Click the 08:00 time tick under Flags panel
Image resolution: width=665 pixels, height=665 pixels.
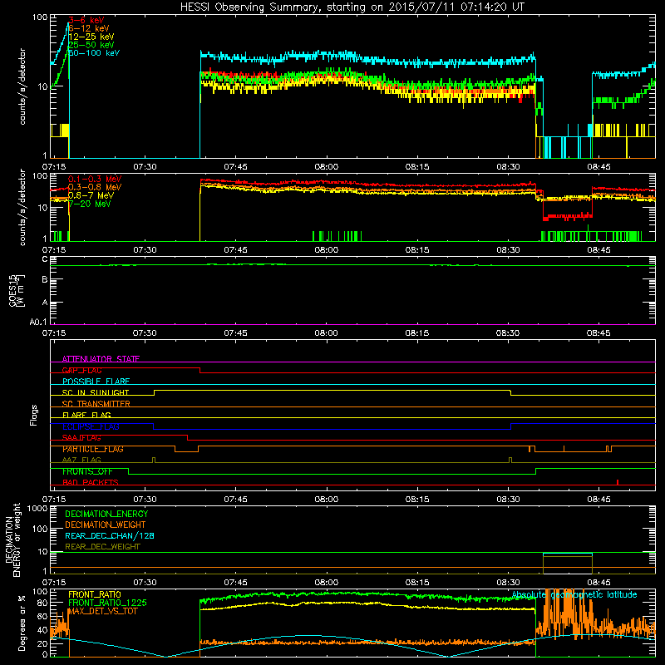[327, 500]
